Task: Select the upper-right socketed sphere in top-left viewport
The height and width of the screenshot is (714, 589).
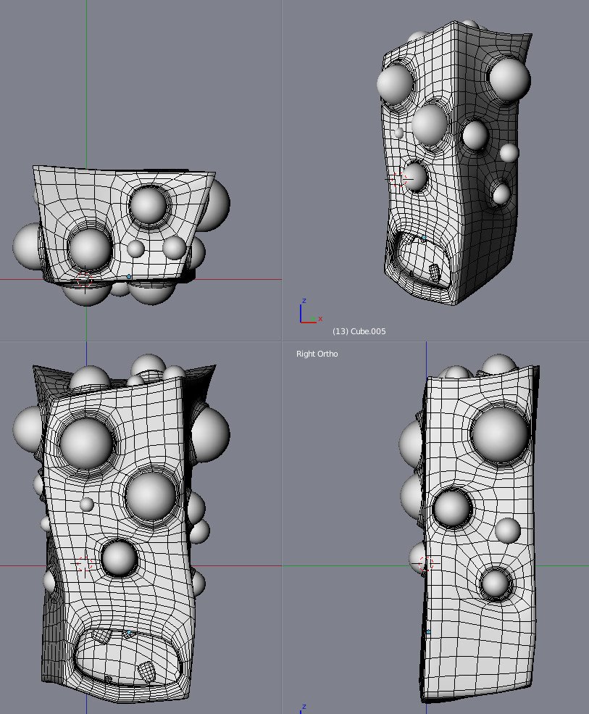Action: 149,204
